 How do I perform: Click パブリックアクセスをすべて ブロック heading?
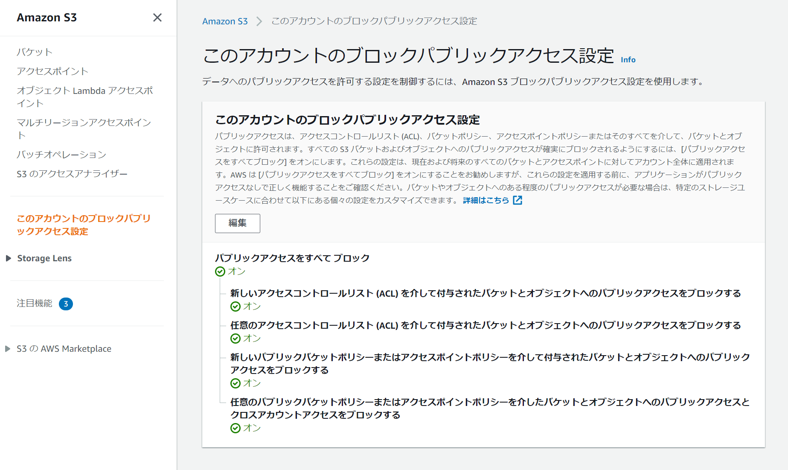(292, 258)
